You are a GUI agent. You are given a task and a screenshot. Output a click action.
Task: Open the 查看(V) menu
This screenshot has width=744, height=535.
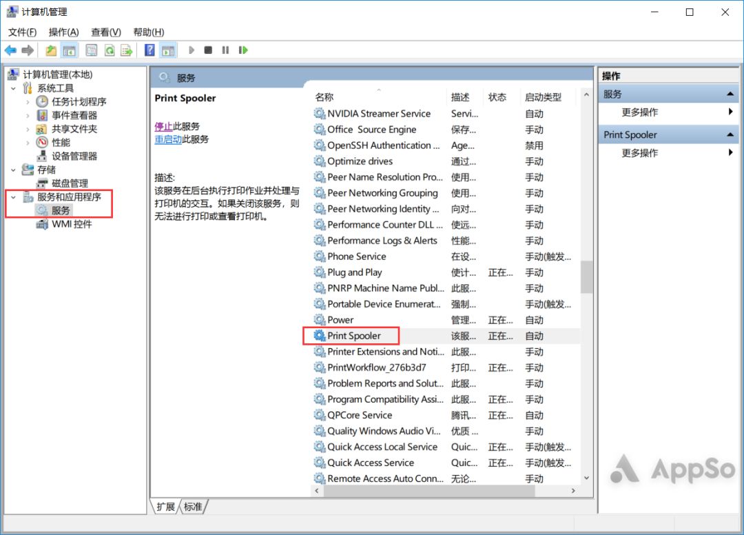tap(106, 32)
